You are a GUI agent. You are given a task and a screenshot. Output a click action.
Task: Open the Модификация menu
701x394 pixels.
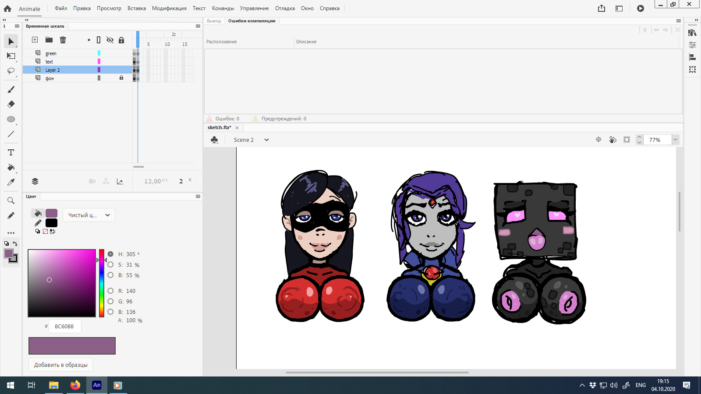[169, 8]
